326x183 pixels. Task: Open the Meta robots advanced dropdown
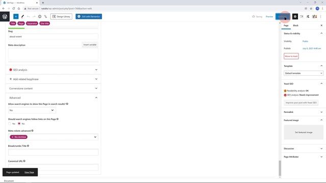53,137
